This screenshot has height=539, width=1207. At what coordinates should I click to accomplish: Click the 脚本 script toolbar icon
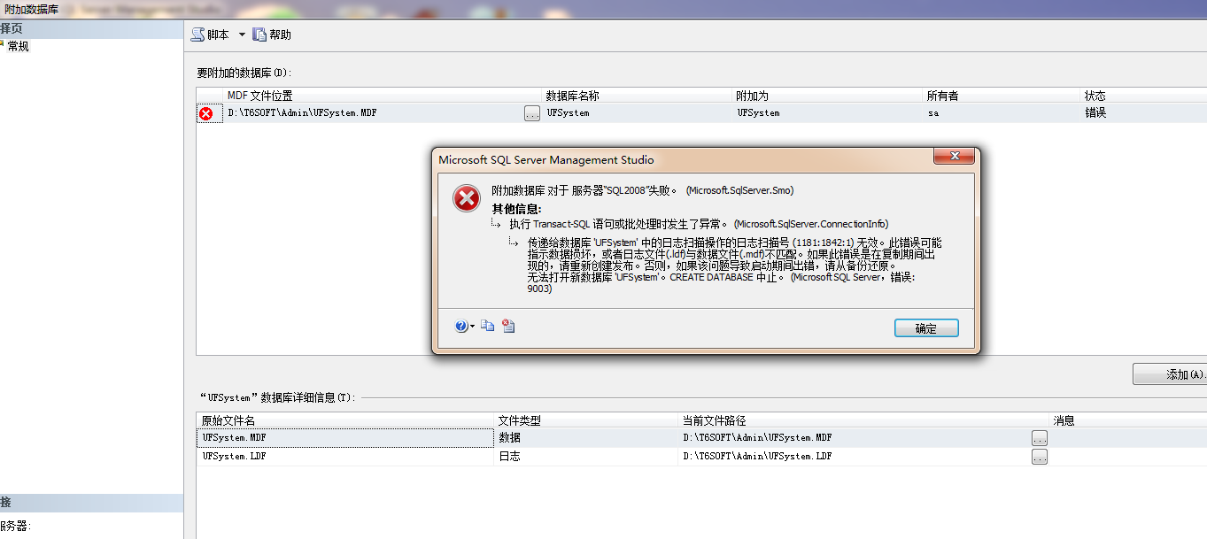point(198,35)
